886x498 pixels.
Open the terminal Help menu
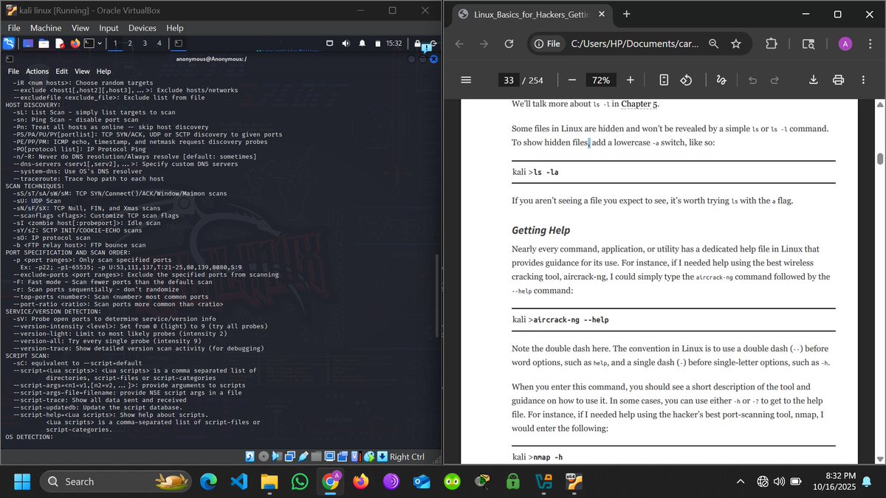pos(103,72)
